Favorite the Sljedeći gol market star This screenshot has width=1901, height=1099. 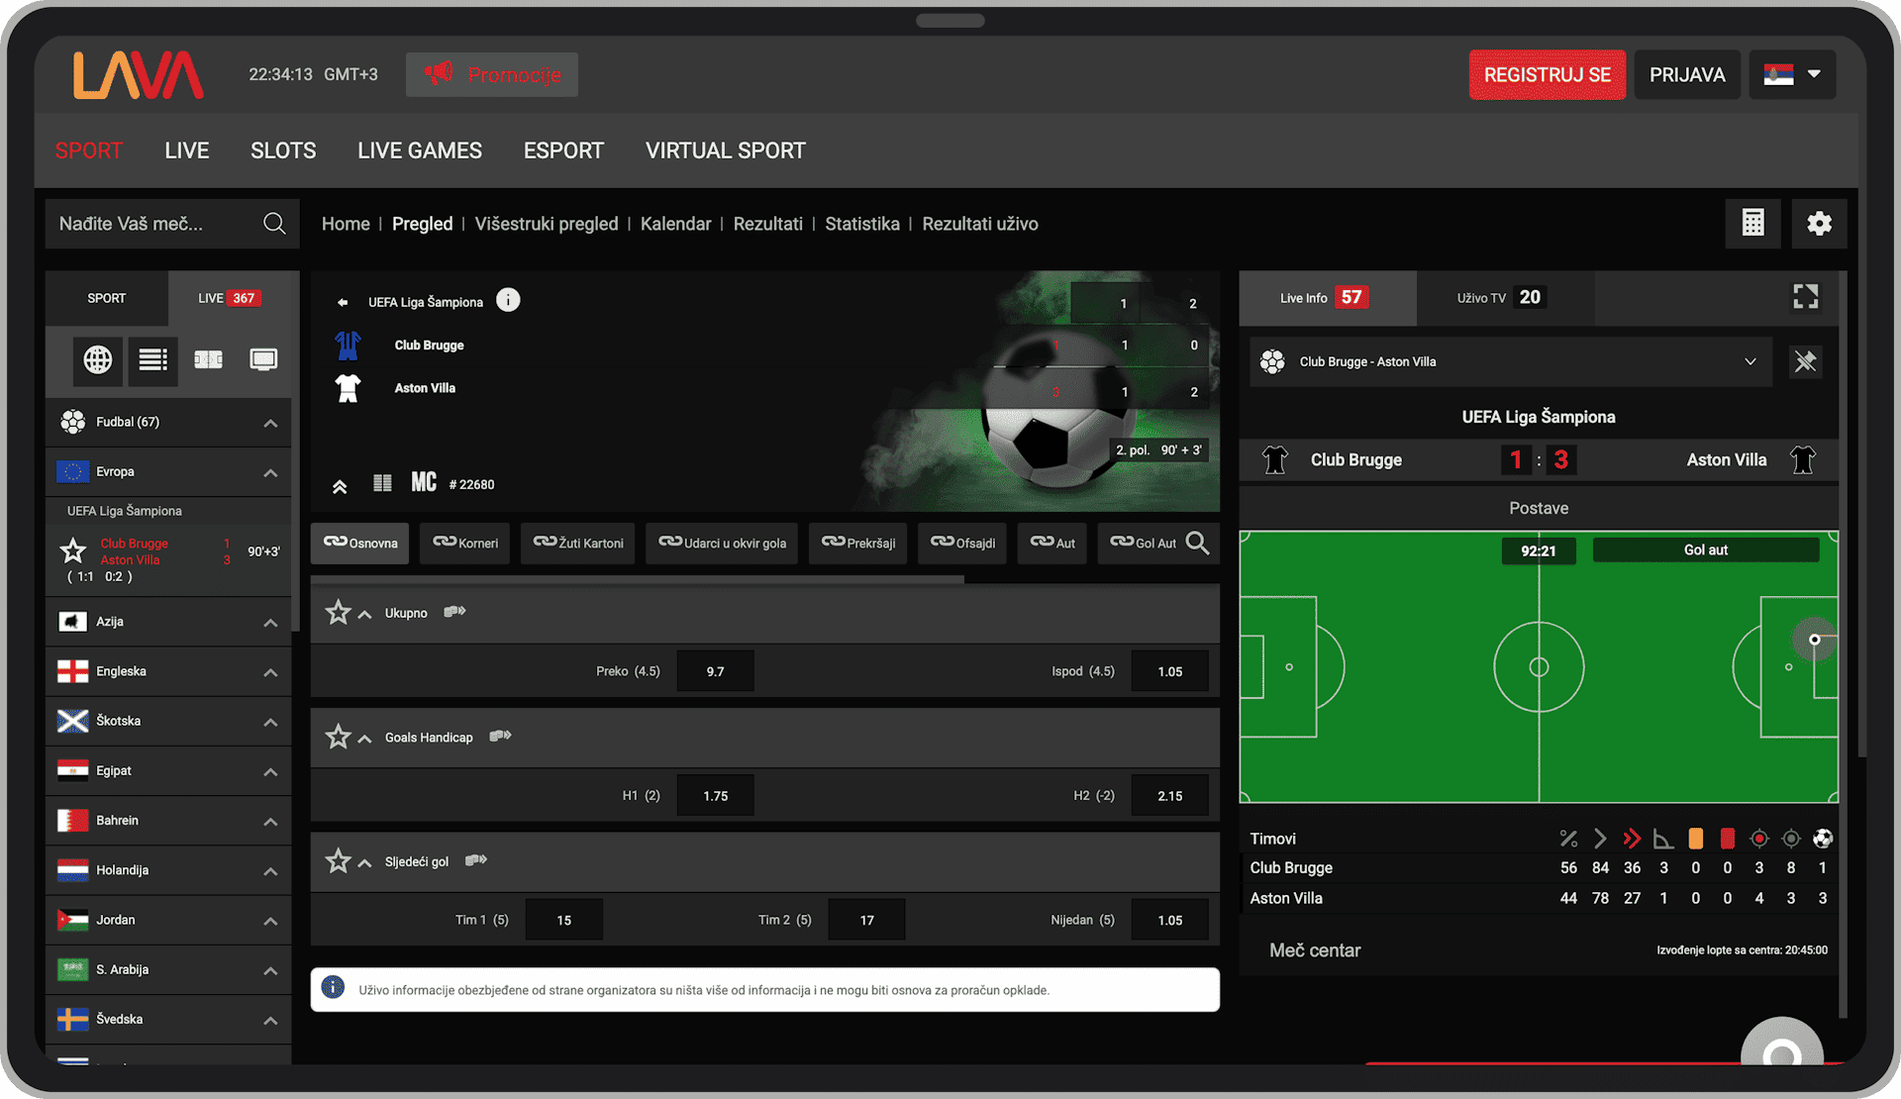[339, 861]
